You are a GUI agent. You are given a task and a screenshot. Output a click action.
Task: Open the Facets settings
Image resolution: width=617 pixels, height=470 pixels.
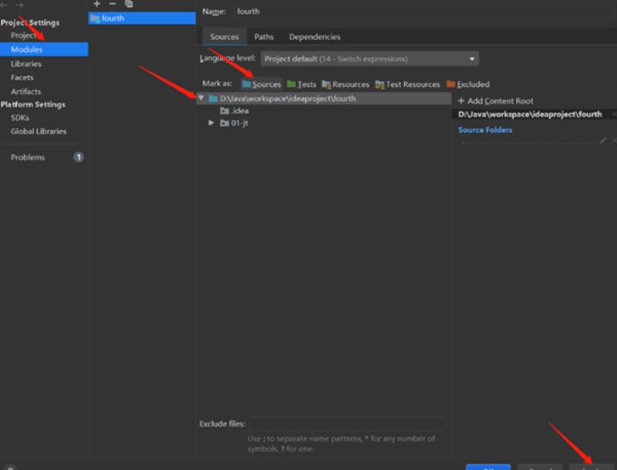(x=22, y=77)
